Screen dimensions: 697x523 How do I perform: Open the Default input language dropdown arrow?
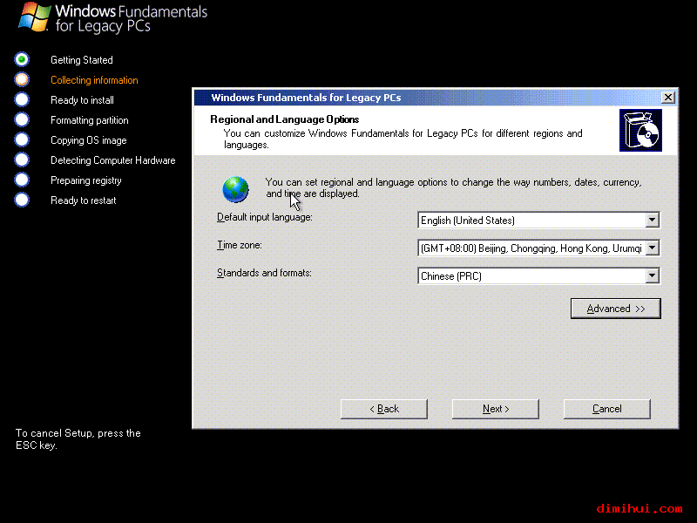point(652,221)
